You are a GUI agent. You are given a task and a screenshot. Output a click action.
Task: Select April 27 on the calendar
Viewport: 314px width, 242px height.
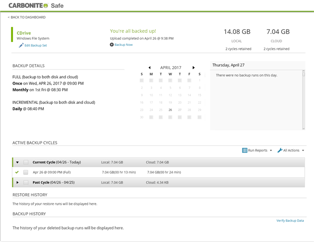coord(180,110)
